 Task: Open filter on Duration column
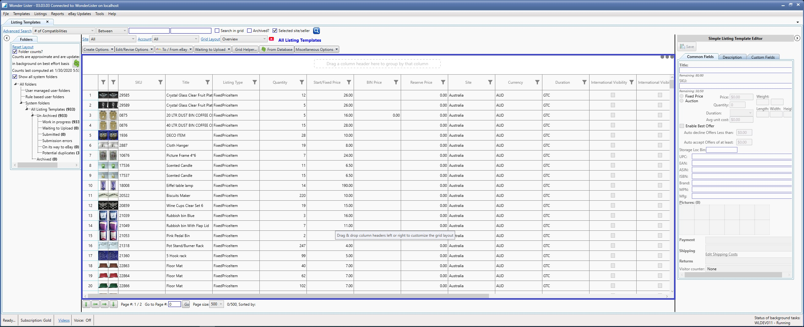tap(584, 82)
